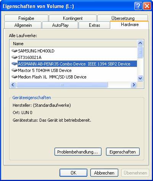Switch to the Allgemein tab
This screenshot has width=153, height=181.
(23, 25)
